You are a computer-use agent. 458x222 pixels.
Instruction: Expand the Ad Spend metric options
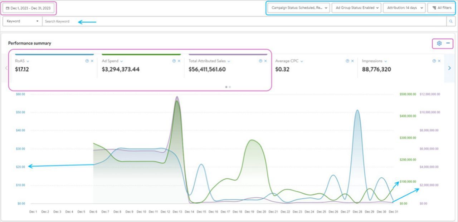pos(121,61)
